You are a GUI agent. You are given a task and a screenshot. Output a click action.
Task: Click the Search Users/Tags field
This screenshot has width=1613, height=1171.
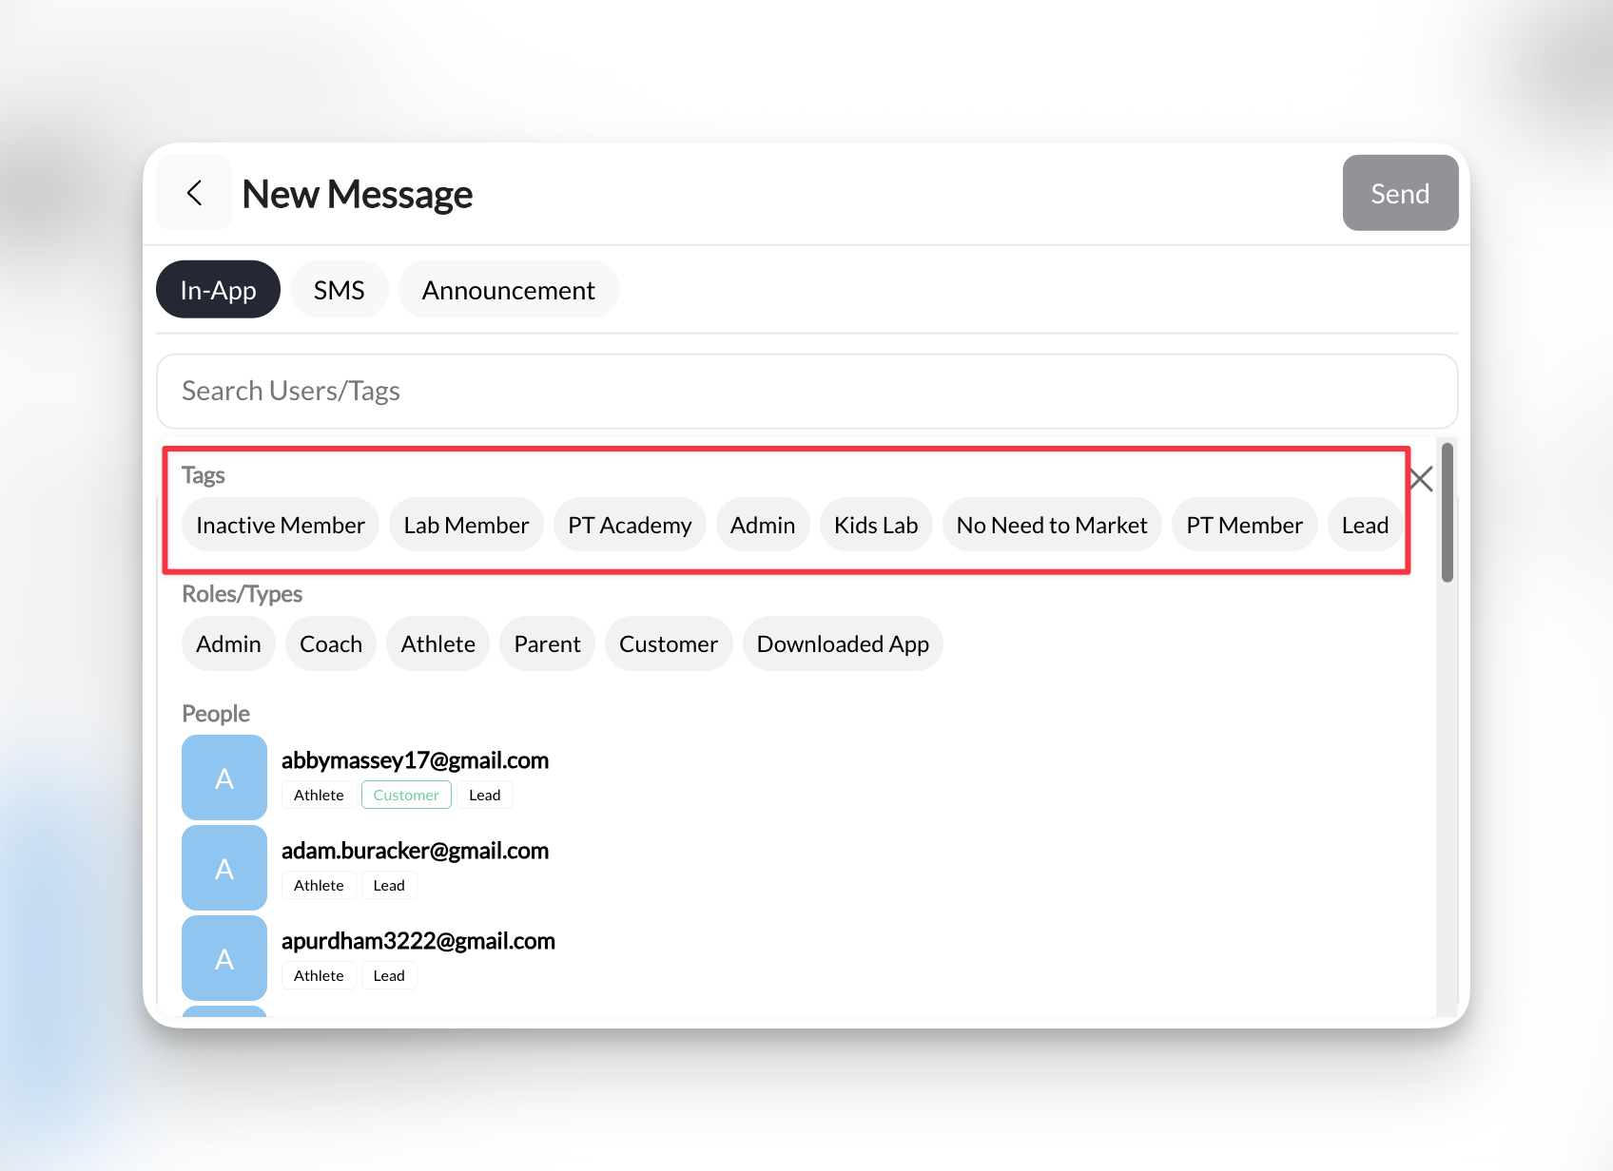805,391
